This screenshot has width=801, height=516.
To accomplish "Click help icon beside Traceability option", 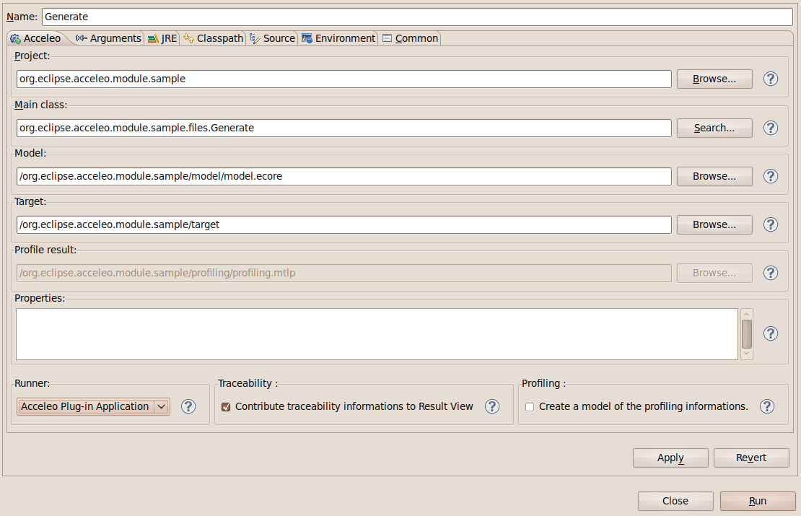I will tap(492, 406).
